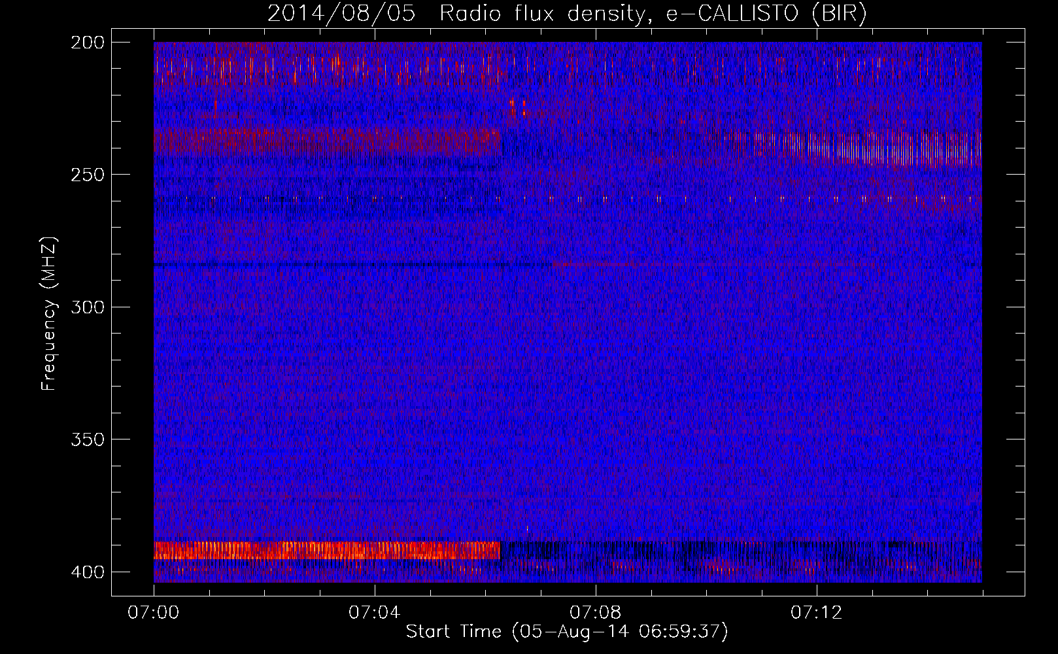This screenshot has width=1058, height=654.
Task: Click the 'Frequency (MHZ)' axis label
Action: coord(49,313)
